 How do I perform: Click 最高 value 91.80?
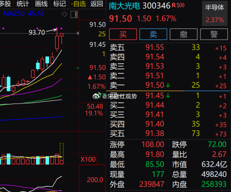click(x=155, y=154)
